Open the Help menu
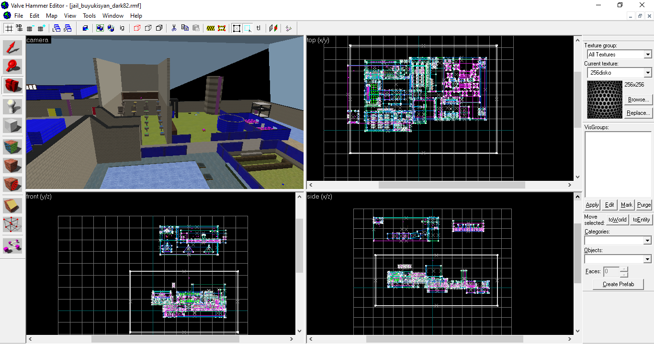The width and height of the screenshot is (654, 344). (x=136, y=16)
